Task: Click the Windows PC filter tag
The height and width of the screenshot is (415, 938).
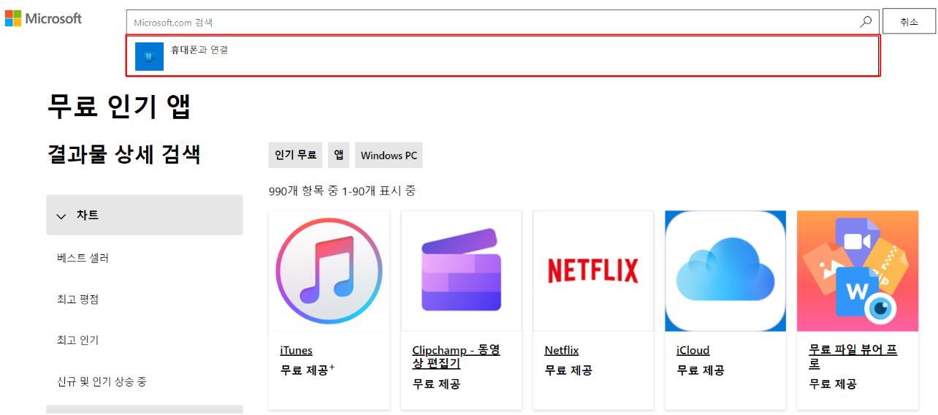Action: (389, 155)
